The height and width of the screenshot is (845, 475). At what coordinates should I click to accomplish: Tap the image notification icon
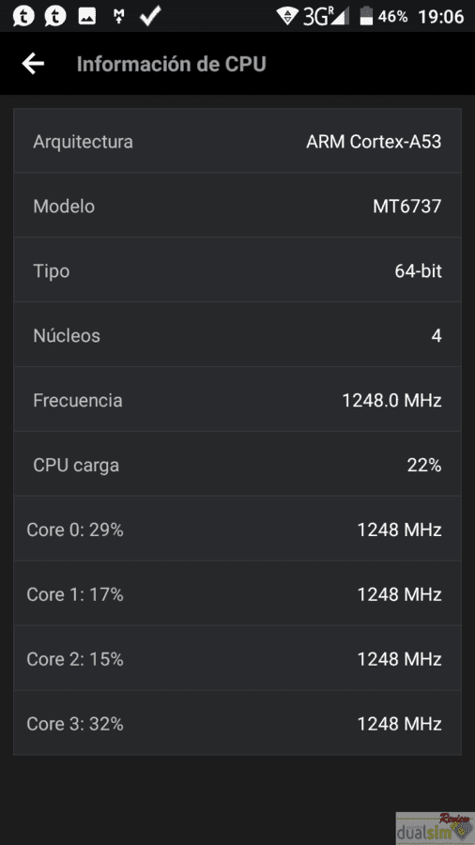pyautogui.click(x=86, y=17)
